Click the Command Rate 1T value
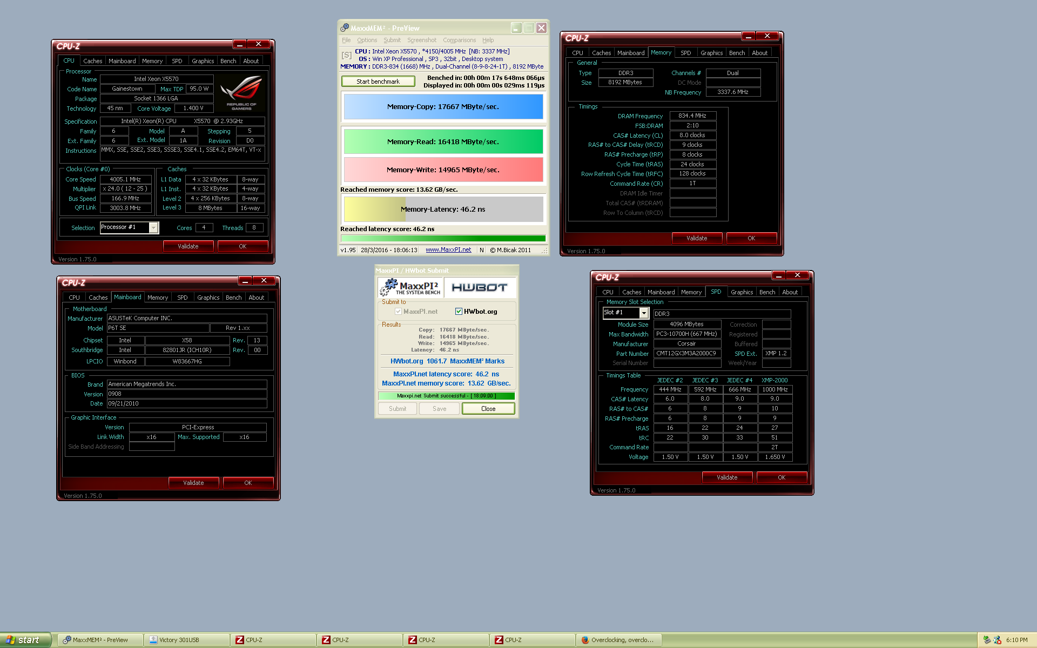Viewport: 1037px width, 648px height. pyautogui.click(x=693, y=184)
